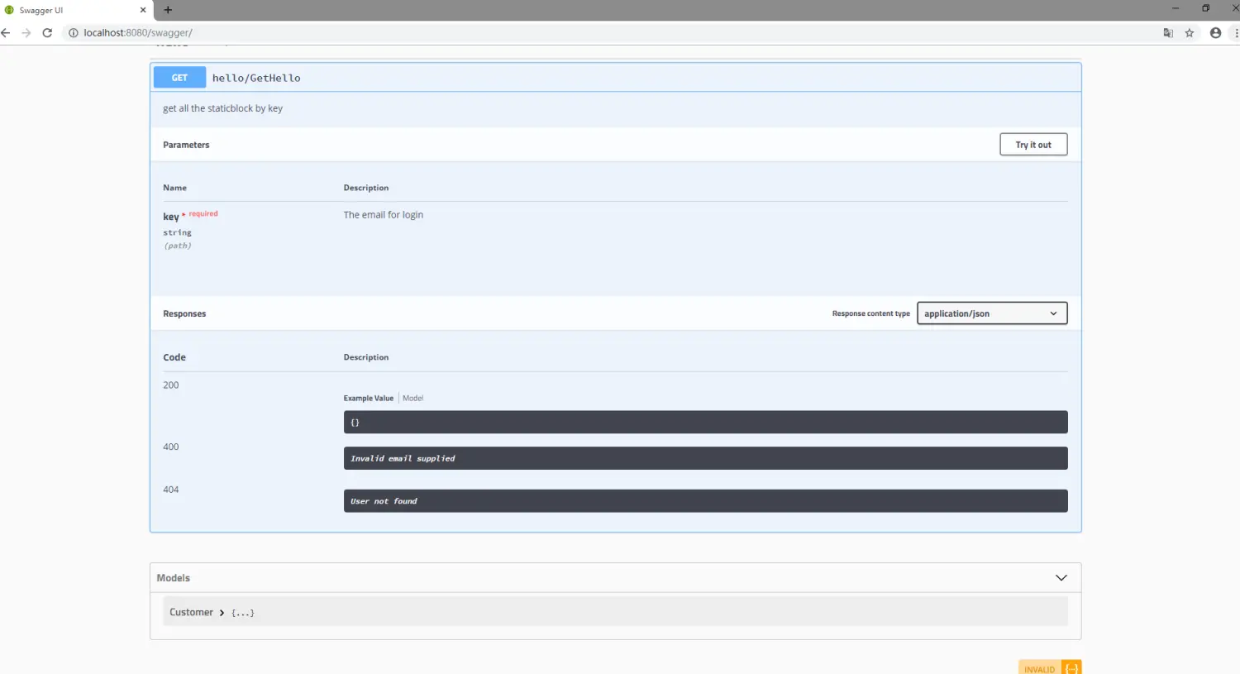
Task: Click the browser forward arrow
Action: pos(26,33)
